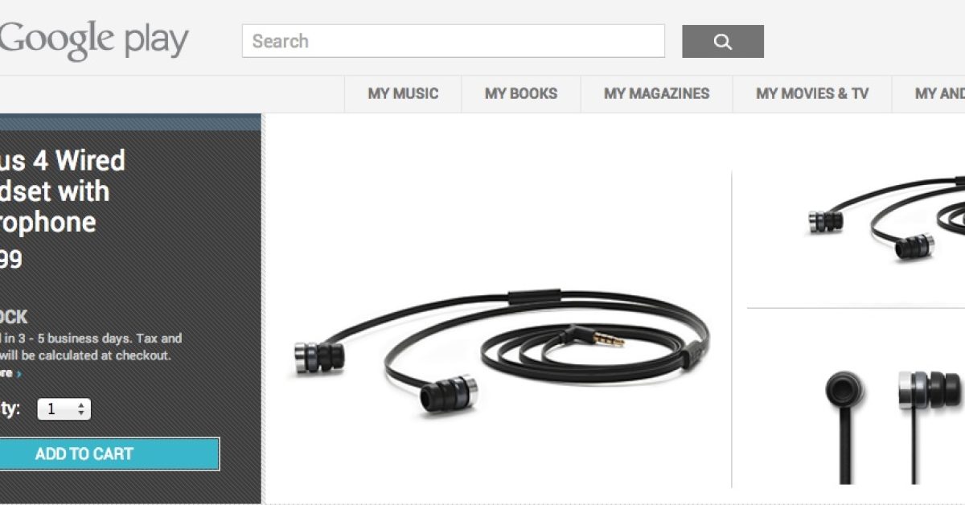Viewport: 965px width, 505px height.
Task: Go to the MY MAGAZINES tab
Action: 657,93
